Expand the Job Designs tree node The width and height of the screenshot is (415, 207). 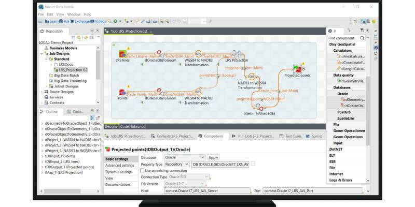[41, 54]
